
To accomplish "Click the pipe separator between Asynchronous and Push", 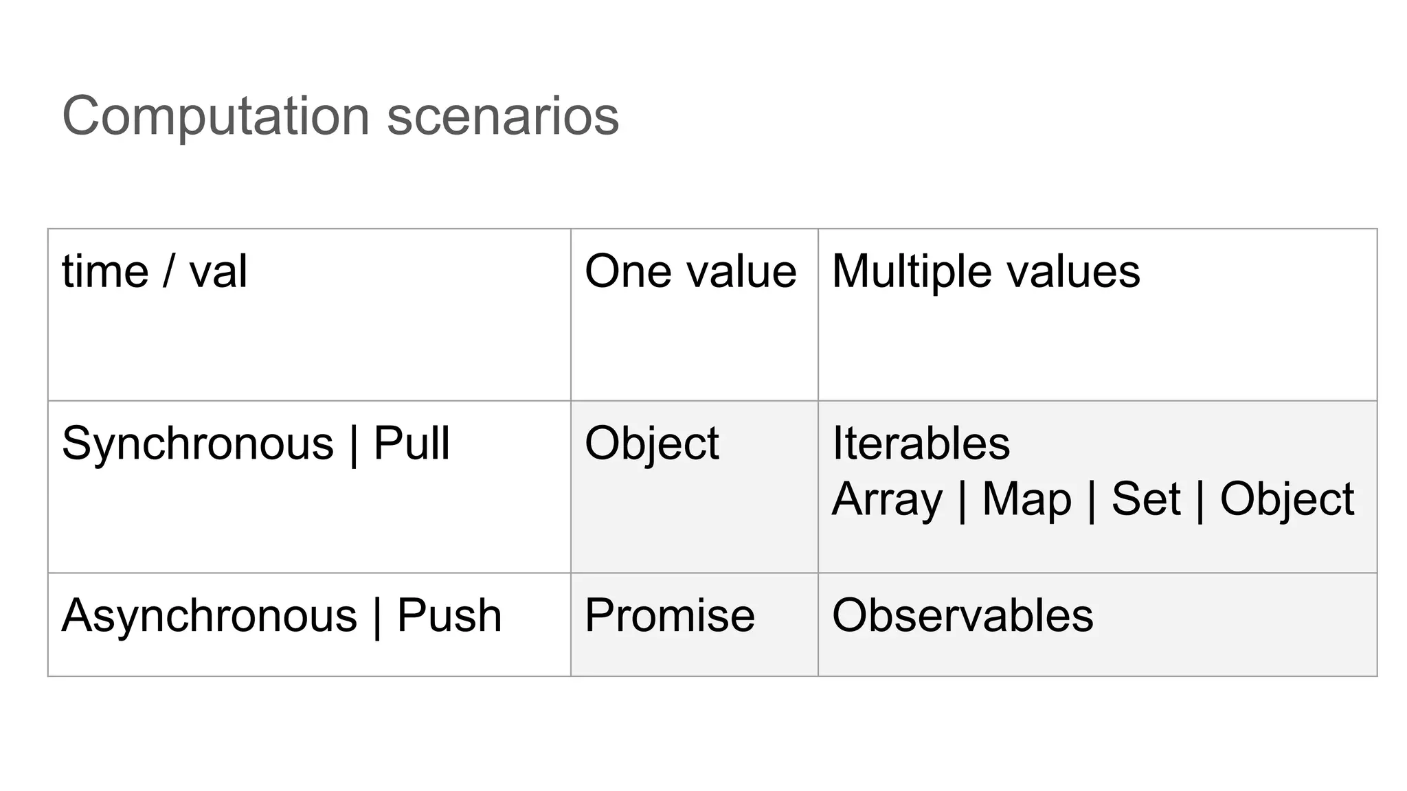I will (x=377, y=617).
